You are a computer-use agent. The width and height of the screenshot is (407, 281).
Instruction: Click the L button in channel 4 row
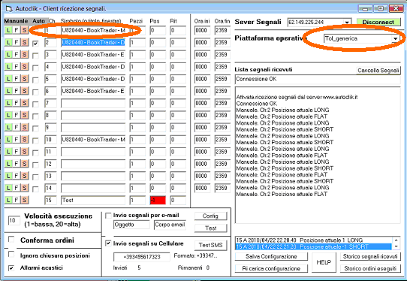pyautogui.click(x=8, y=66)
